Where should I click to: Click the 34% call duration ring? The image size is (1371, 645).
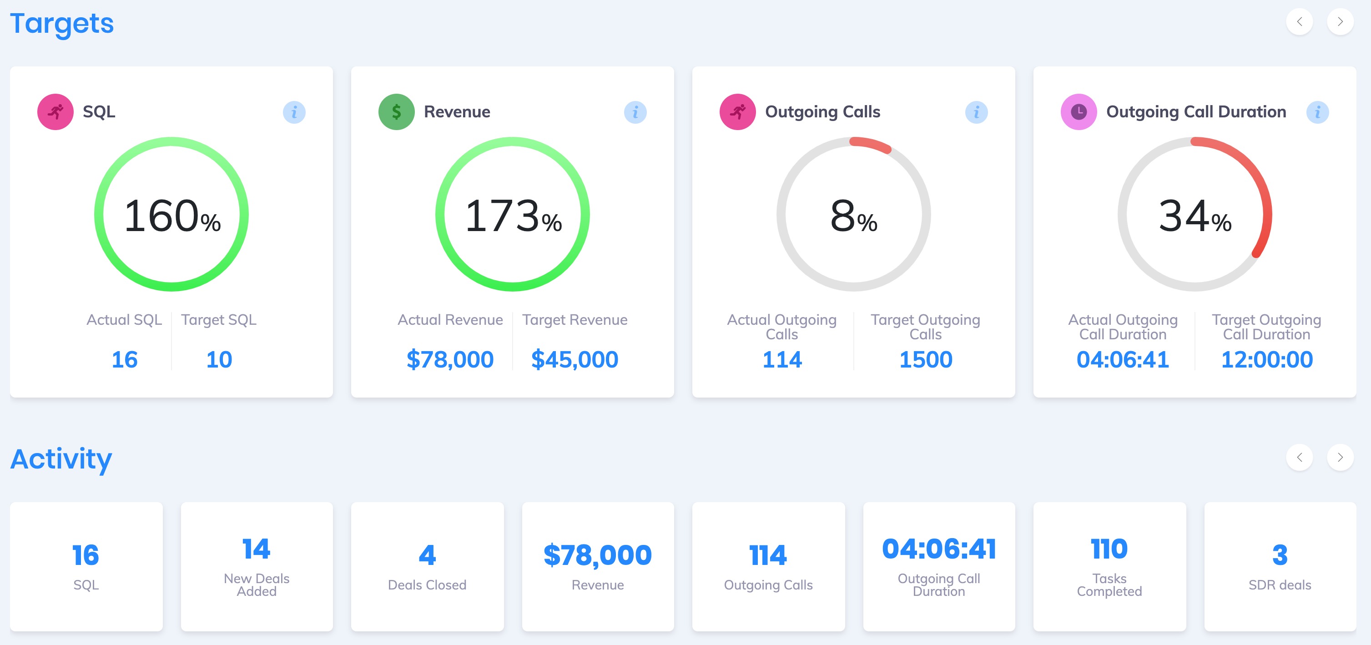(1195, 214)
